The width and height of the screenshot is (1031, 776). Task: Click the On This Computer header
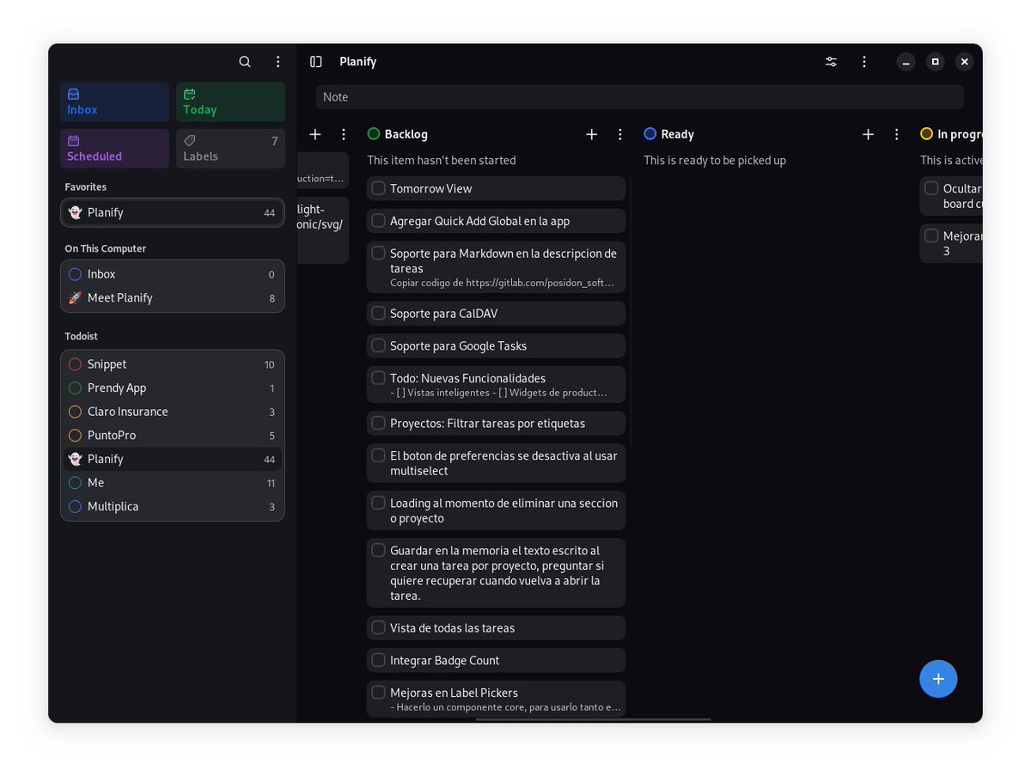(106, 249)
